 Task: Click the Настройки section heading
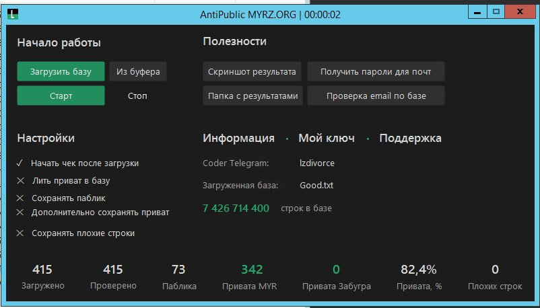click(46, 138)
